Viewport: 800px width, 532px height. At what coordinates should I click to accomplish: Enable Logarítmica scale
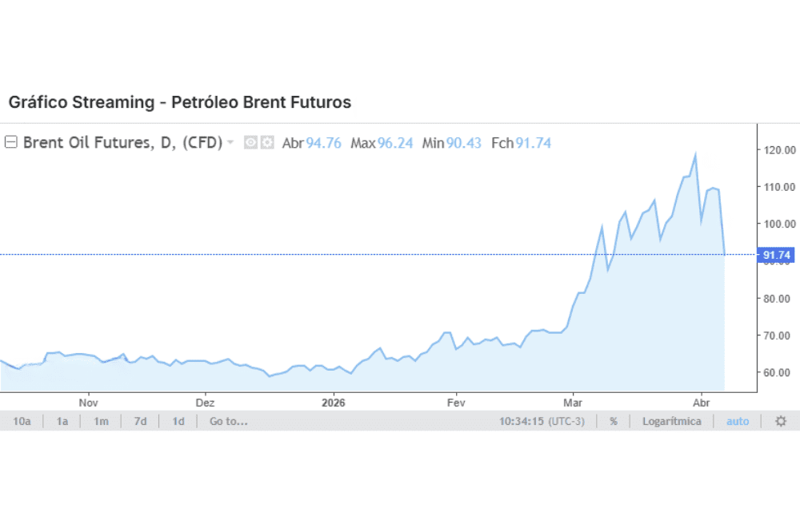[671, 421]
